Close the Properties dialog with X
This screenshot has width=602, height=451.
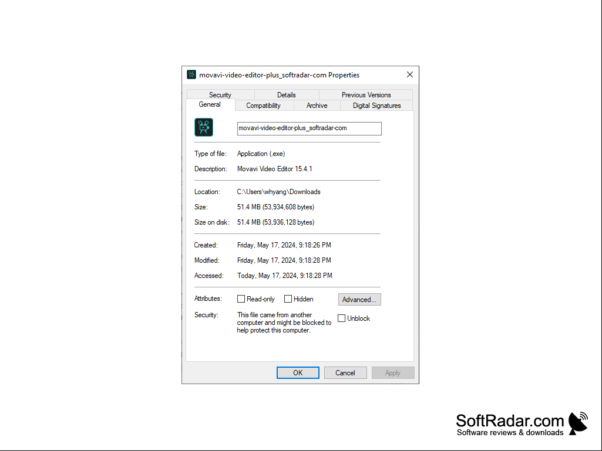pyautogui.click(x=409, y=75)
